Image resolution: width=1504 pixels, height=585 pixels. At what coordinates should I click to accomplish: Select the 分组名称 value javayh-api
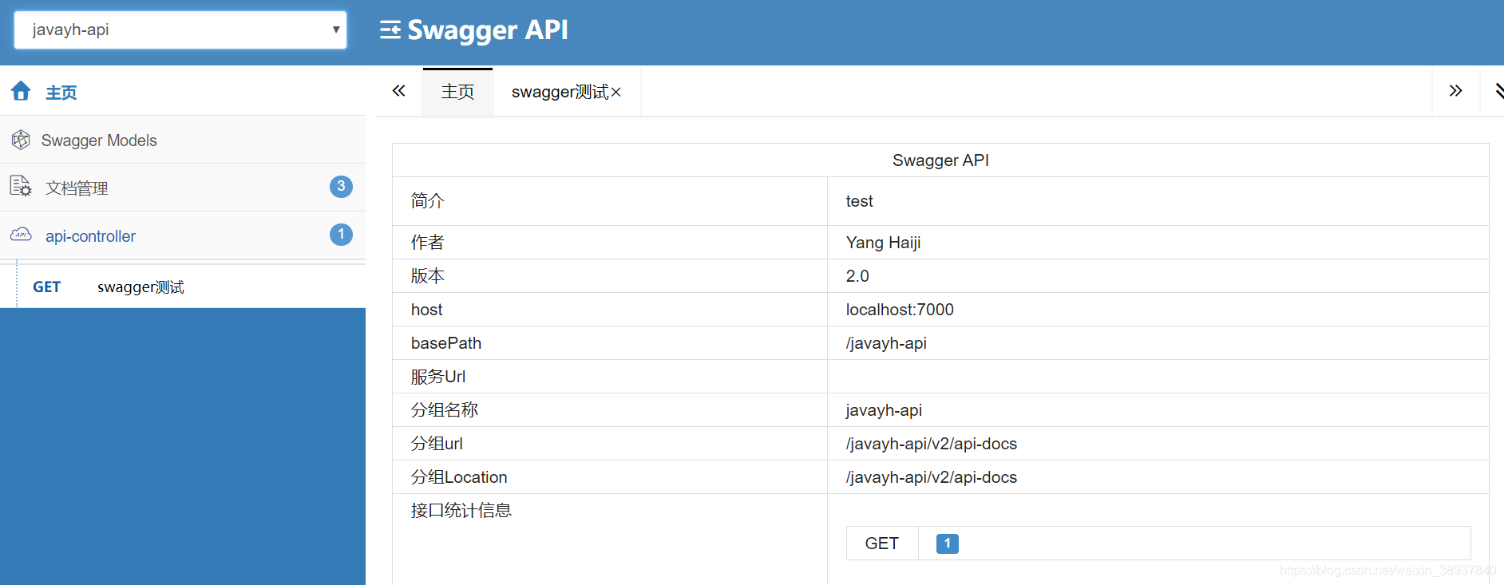pyautogui.click(x=884, y=410)
